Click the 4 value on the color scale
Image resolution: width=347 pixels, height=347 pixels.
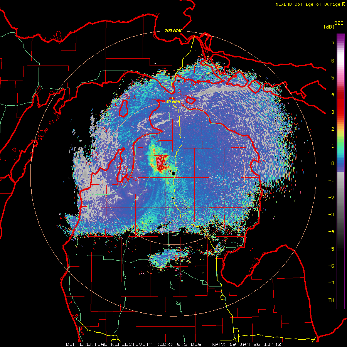click(333, 95)
